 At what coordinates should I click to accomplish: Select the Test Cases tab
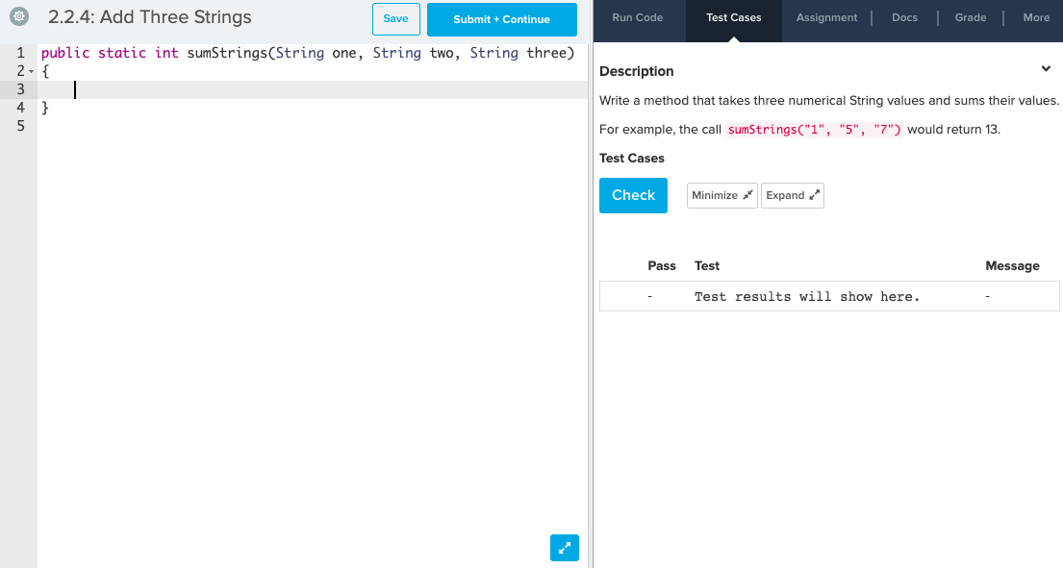tap(734, 17)
